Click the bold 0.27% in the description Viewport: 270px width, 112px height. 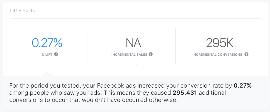pos(243,86)
